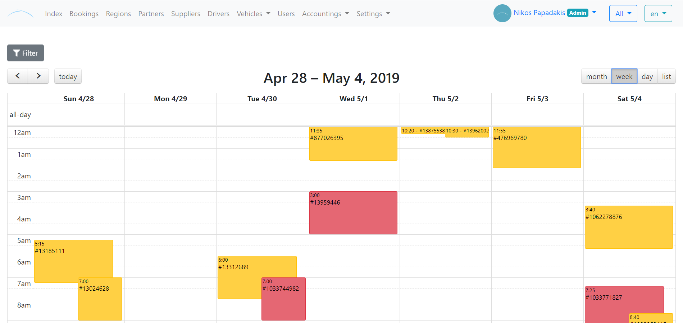Go to previous week using left chevron icon
683x323 pixels.
[17, 76]
